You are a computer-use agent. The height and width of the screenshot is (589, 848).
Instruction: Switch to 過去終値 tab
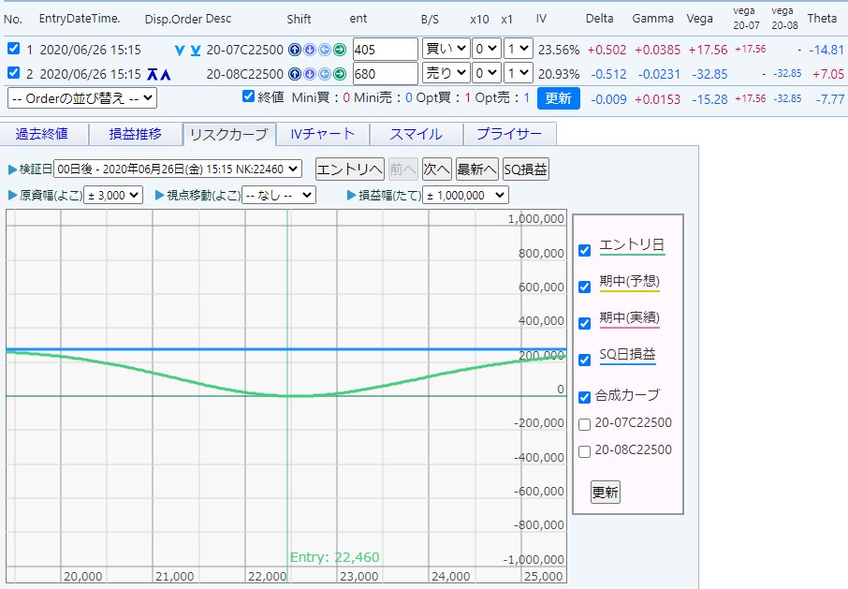pyautogui.click(x=43, y=134)
